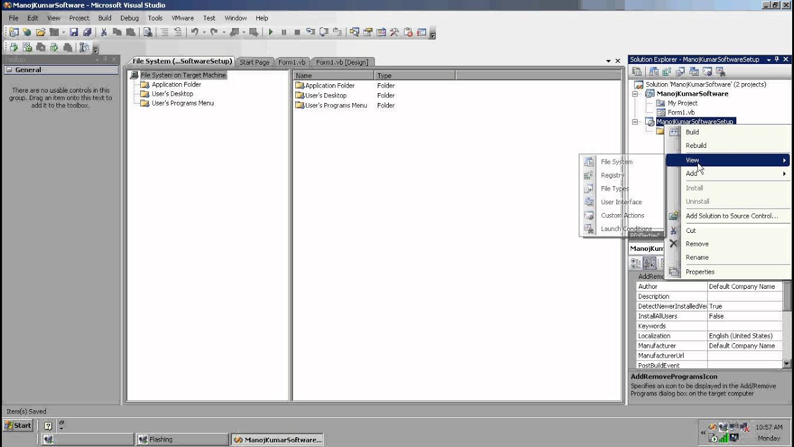The width and height of the screenshot is (794, 447).
Task: Expand the Add submenu in context menu
Action: pyautogui.click(x=728, y=174)
